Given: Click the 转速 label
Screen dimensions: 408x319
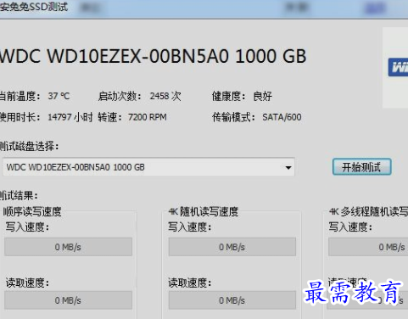Looking at the screenshot, I should (109, 117).
